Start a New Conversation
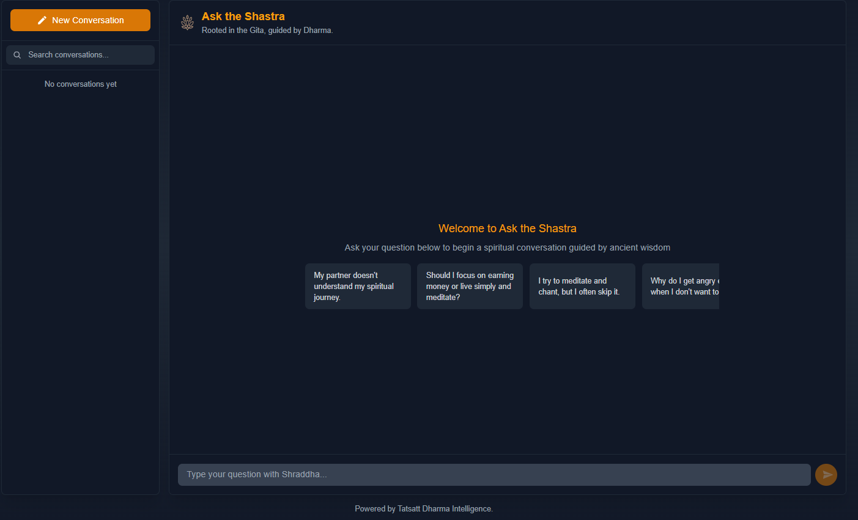 click(80, 20)
